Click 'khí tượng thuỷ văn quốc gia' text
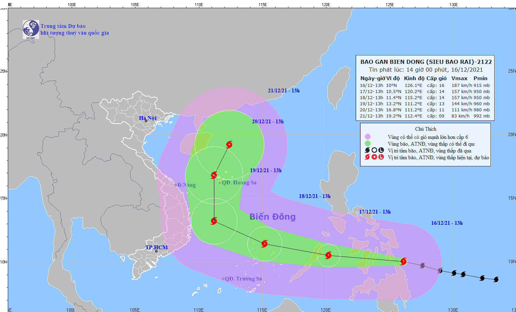516x312 pixels. [75, 33]
